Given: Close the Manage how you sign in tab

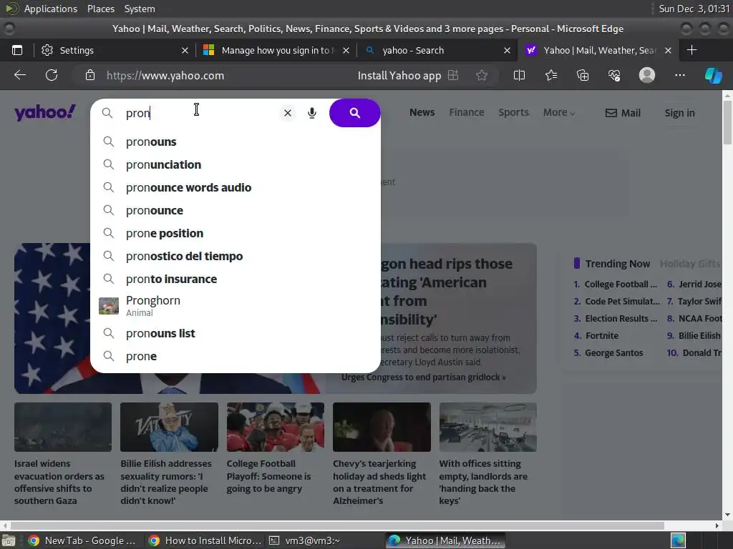Looking at the screenshot, I should coord(346,51).
